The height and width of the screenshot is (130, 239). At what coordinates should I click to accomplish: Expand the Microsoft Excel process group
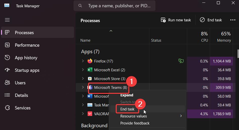83,70
